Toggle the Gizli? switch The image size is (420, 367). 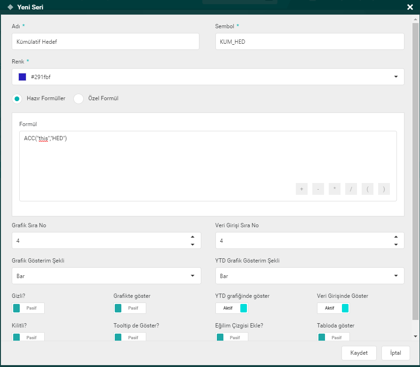tap(28, 308)
